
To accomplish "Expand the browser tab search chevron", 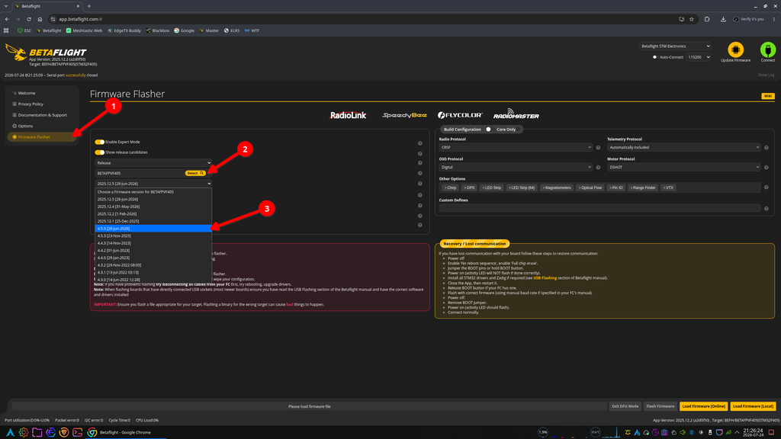I will [6, 6].
